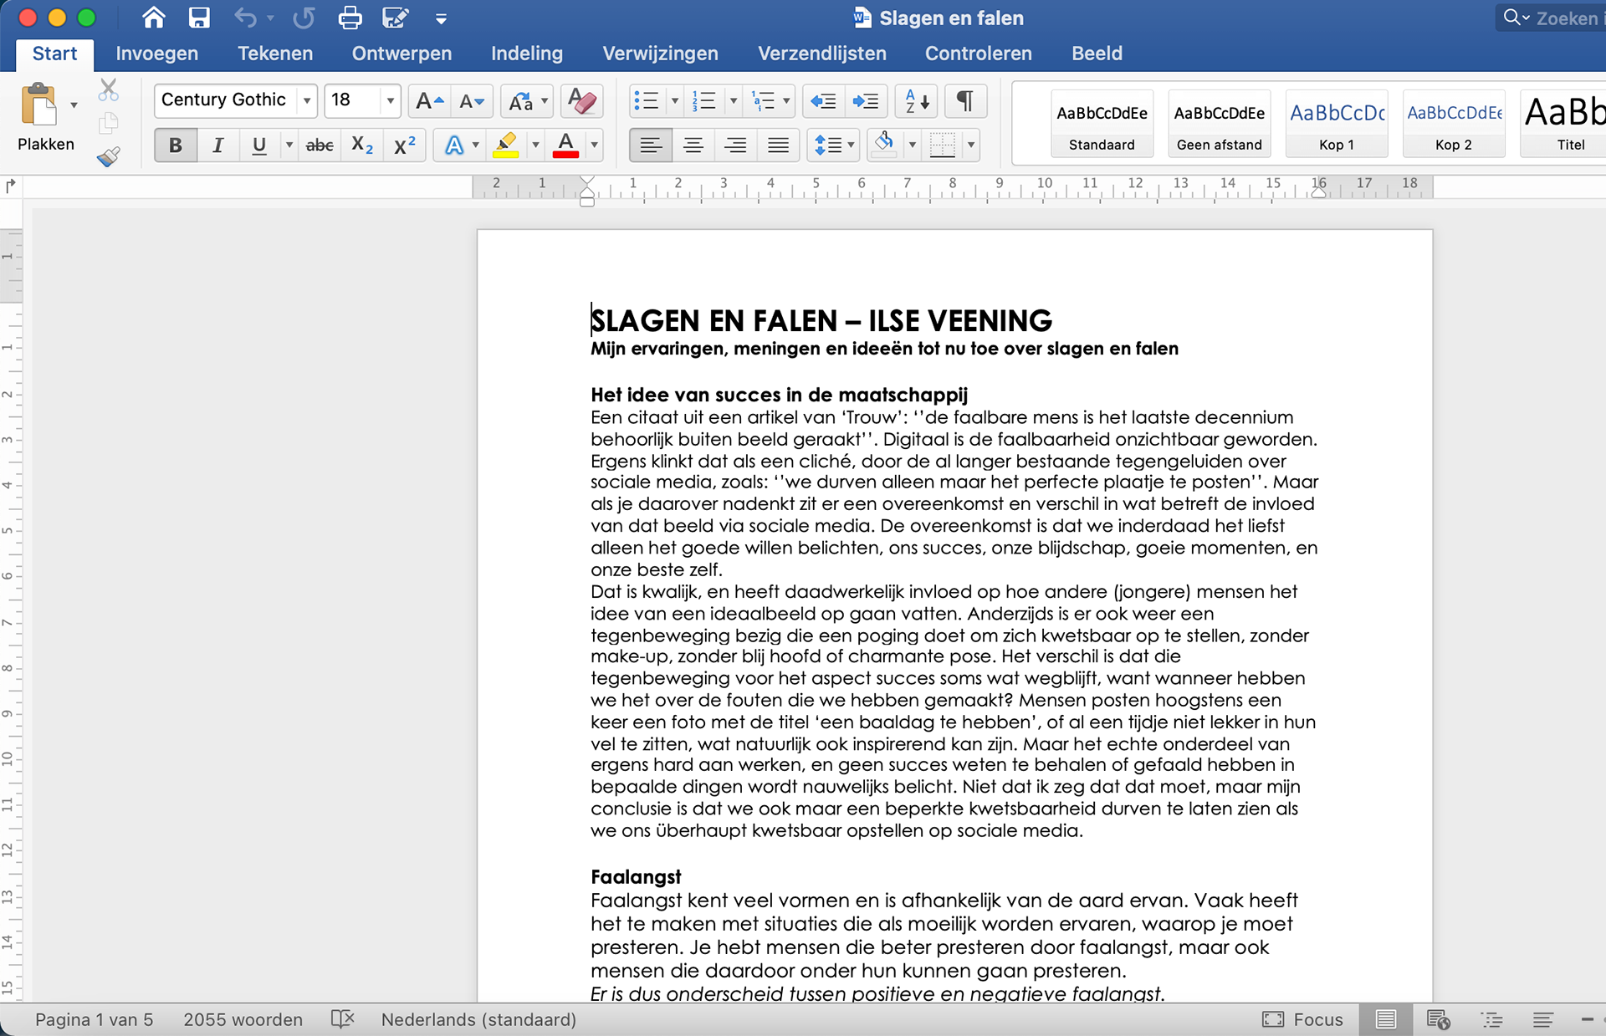Switch to the Invoegen tab
Screen dimensions: 1606x1036
click(x=156, y=54)
